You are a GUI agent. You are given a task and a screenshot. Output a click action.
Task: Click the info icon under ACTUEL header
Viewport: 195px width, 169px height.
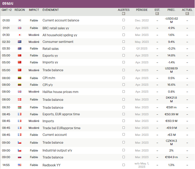187,13
